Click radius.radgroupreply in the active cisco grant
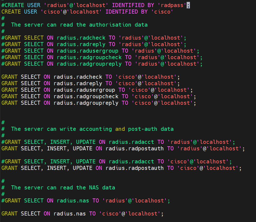256x222 pixels. tap(86, 103)
